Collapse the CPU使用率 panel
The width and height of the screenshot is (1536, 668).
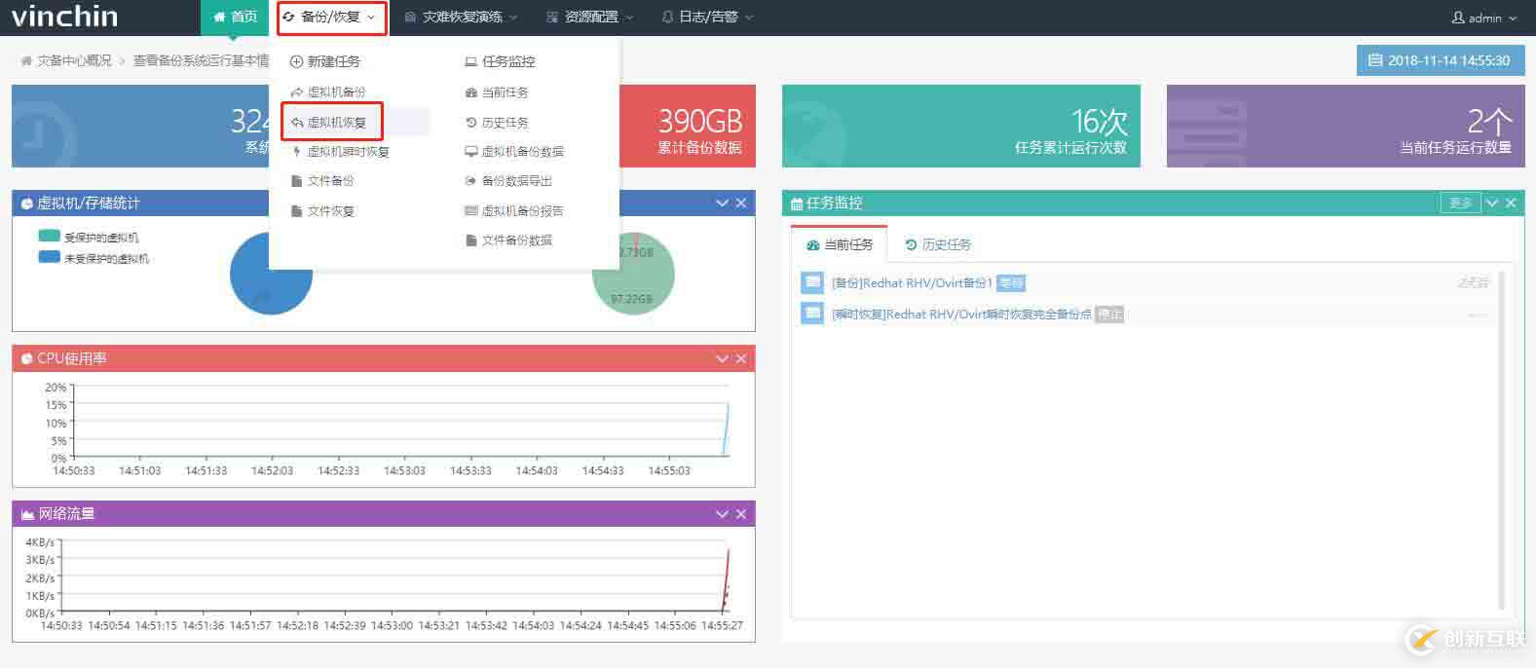tap(722, 358)
